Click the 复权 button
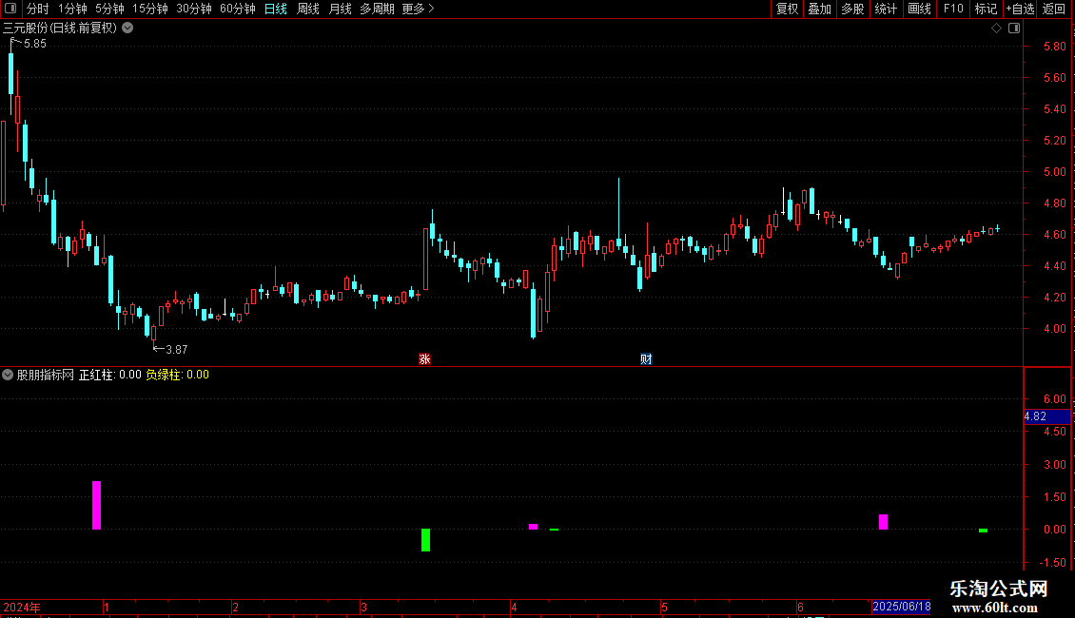This screenshot has width=1075, height=618. pyautogui.click(x=787, y=9)
